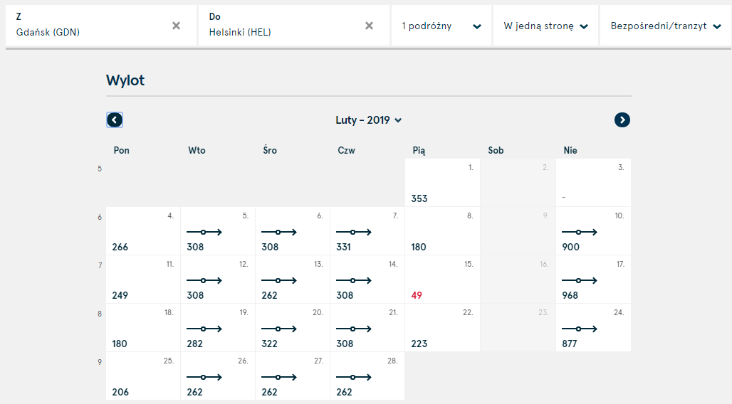Click the transit arrow icon on February 20
This screenshot has height=404, width=732.
279,329
